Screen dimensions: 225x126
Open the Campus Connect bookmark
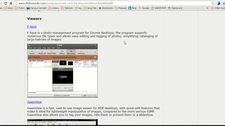click(x=37, y=8)
